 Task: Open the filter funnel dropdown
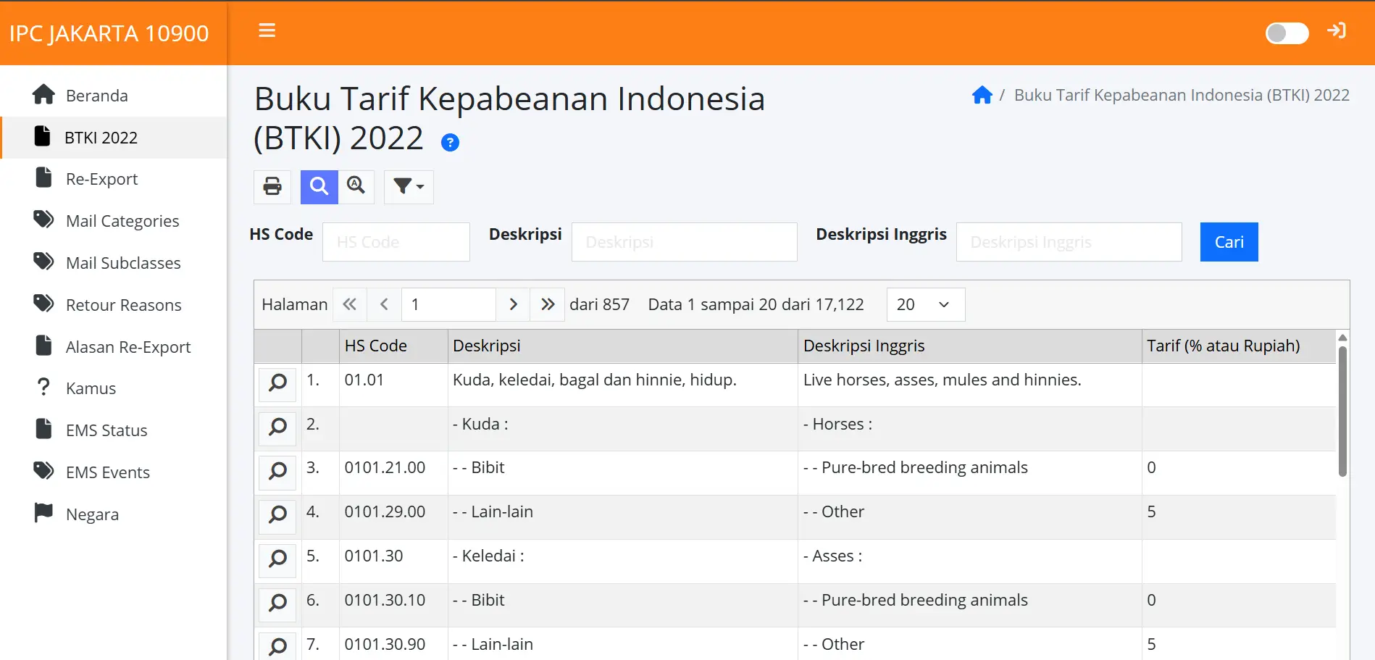pos(409,187)
